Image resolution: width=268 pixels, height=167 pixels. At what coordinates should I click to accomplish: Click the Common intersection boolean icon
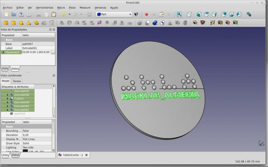163,23
